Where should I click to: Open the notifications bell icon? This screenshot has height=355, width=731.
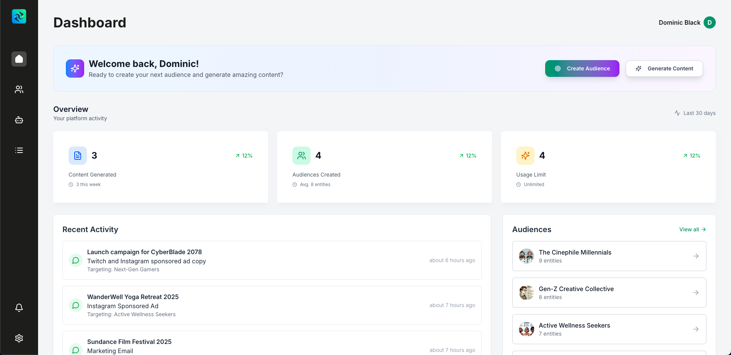[19, 307]
